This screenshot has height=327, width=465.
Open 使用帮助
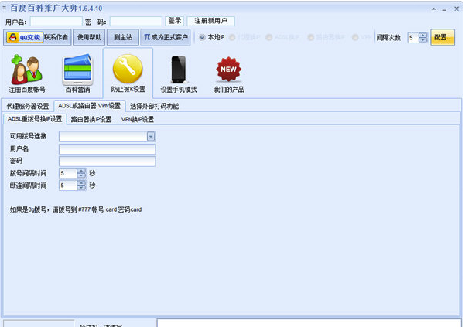click(x=89, y=37)
